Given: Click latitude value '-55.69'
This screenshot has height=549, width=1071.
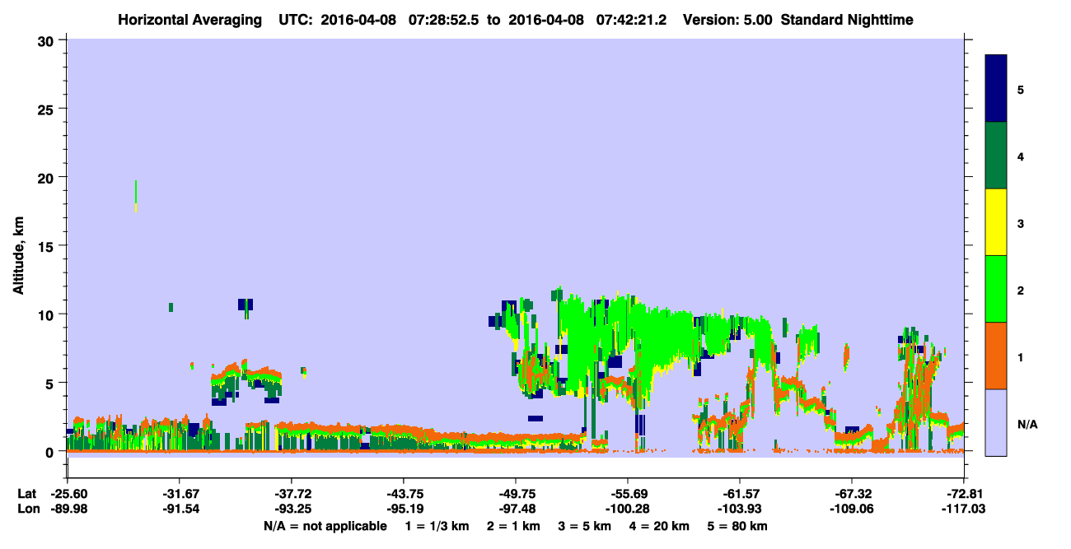Looking at the screenshot, I should pos(628,494).
